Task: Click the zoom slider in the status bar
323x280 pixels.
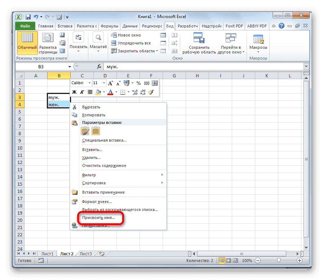Action: [279, 260]
